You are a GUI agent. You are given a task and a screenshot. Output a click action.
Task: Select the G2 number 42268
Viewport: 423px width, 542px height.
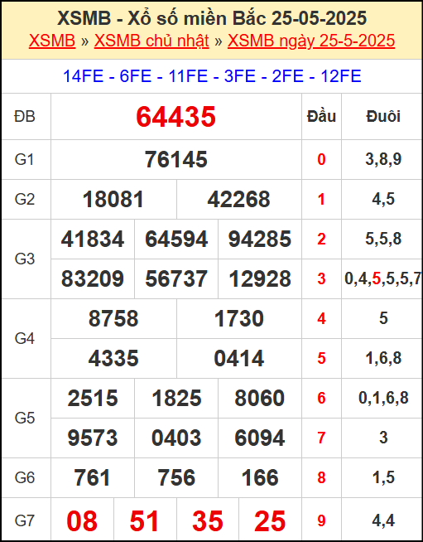(239, 200)
